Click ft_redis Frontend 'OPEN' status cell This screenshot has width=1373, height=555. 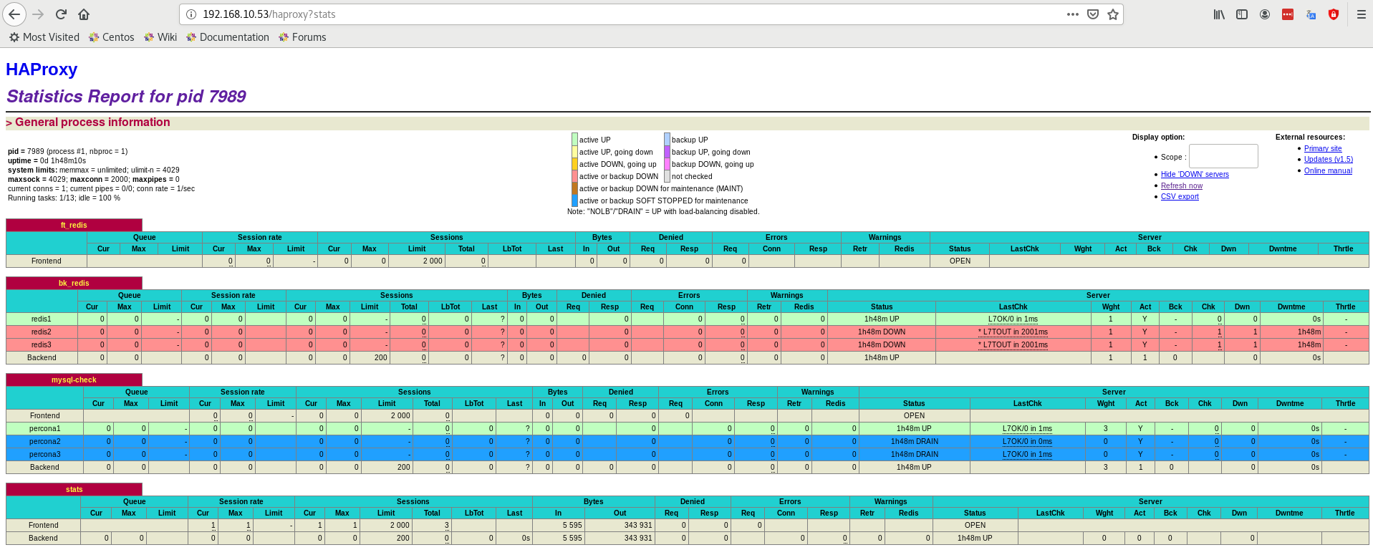(x=960, y=261)
